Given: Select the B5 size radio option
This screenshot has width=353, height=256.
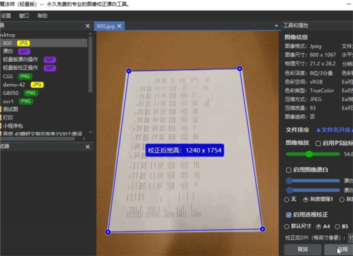Looking at the screenshot, I should [x=337, y=227].
